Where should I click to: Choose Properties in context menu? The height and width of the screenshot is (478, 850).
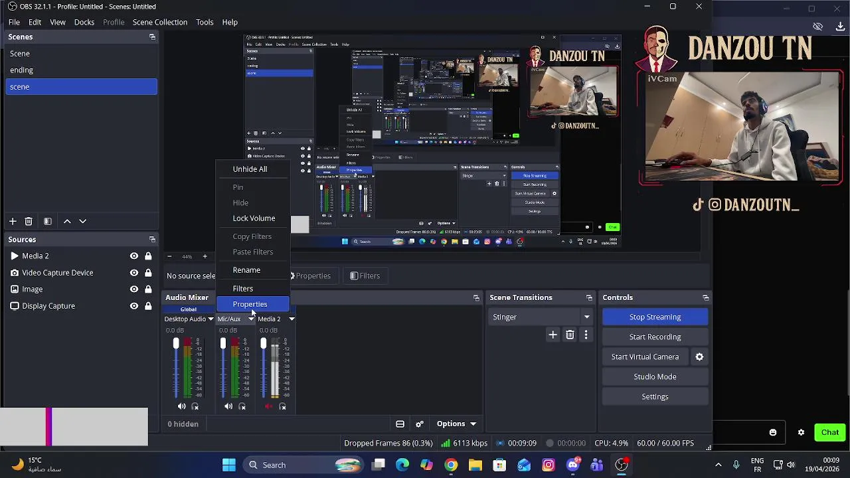253,304
